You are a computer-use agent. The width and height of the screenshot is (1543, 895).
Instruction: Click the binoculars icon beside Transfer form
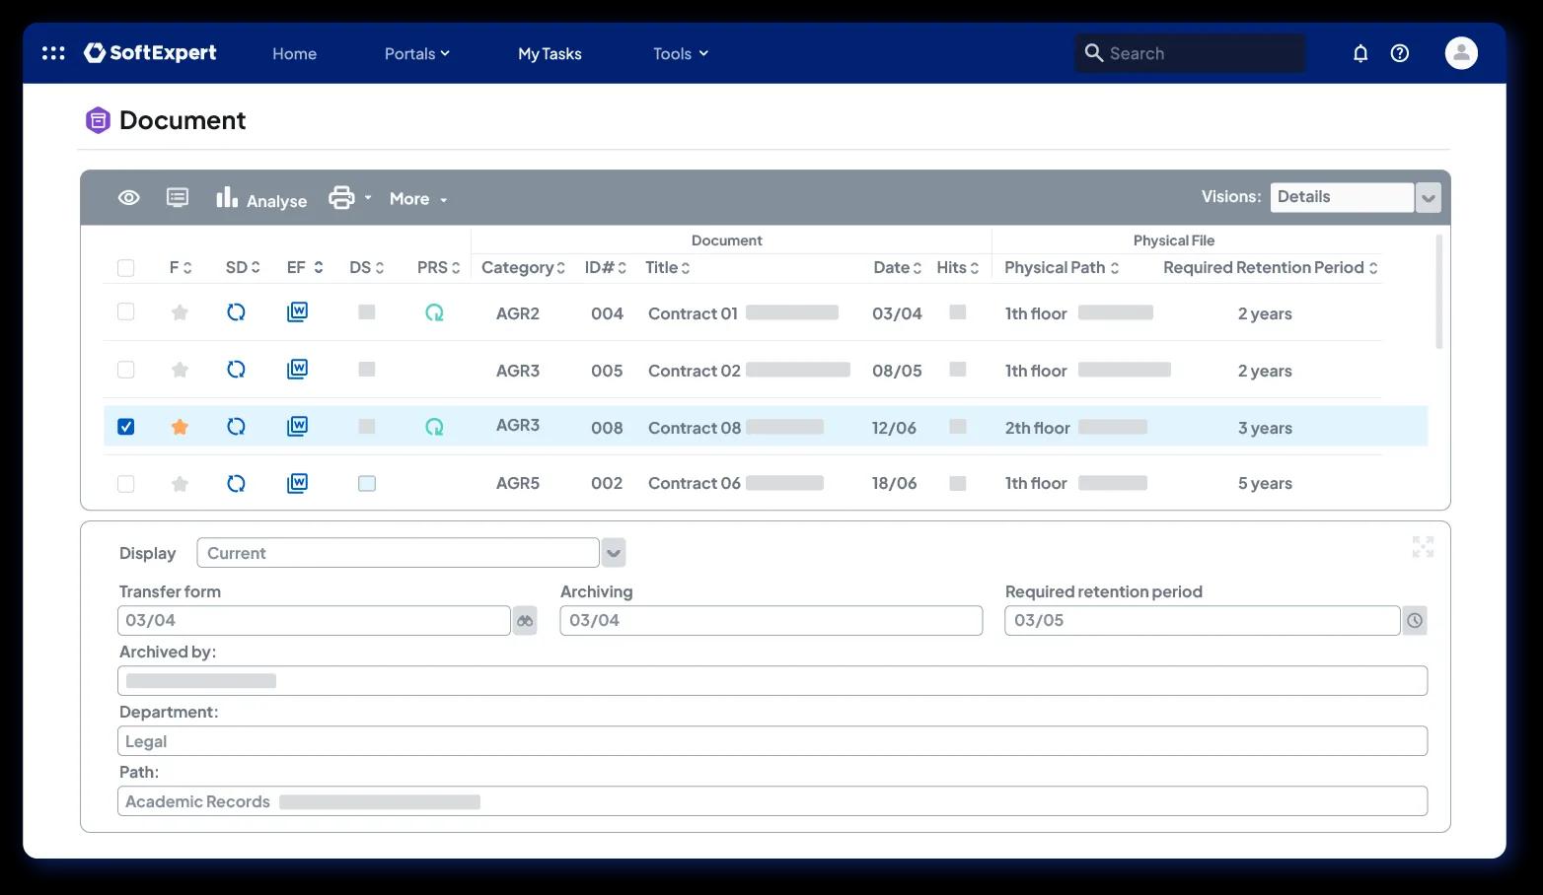(x=525, y=621)
